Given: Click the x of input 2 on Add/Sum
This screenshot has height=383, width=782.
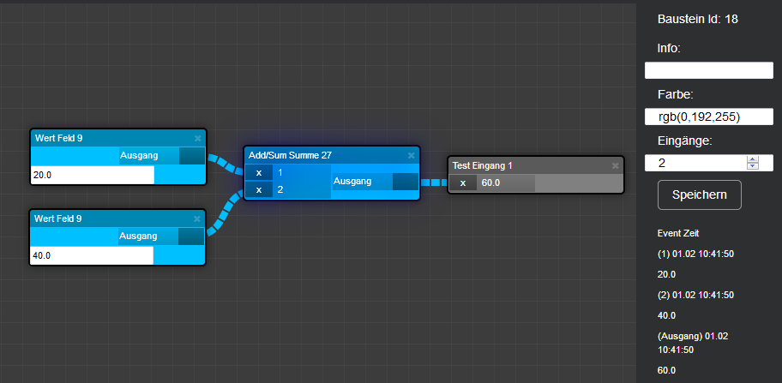Looking at the screenshot, I should coord(259,189).
